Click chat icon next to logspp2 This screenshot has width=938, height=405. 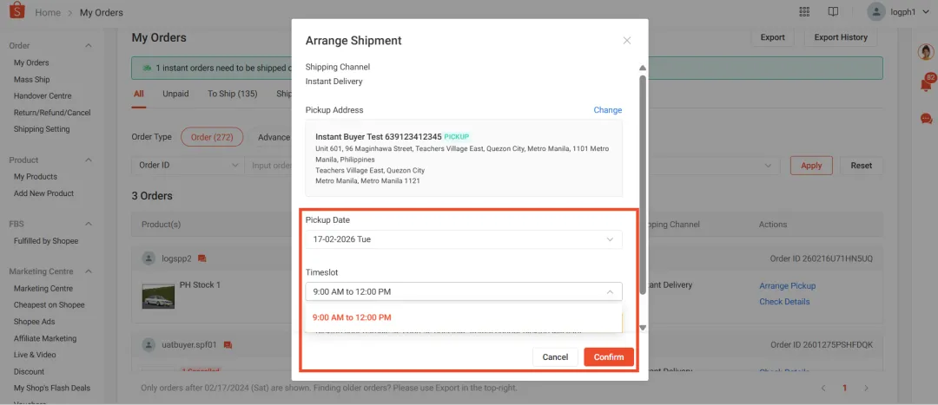coord(202,258)
